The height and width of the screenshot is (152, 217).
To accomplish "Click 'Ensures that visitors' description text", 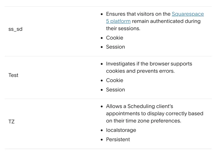I will [138, 14].
